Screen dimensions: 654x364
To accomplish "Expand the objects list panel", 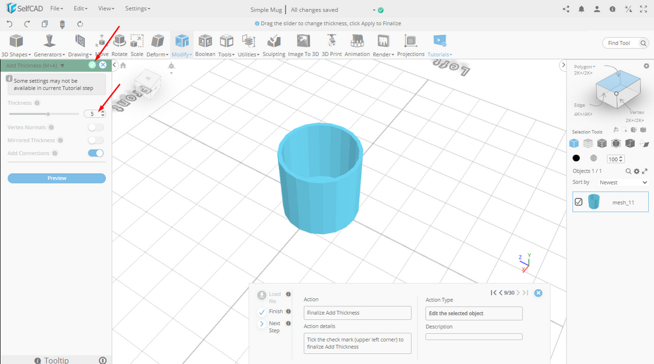I will click(645, 171).
